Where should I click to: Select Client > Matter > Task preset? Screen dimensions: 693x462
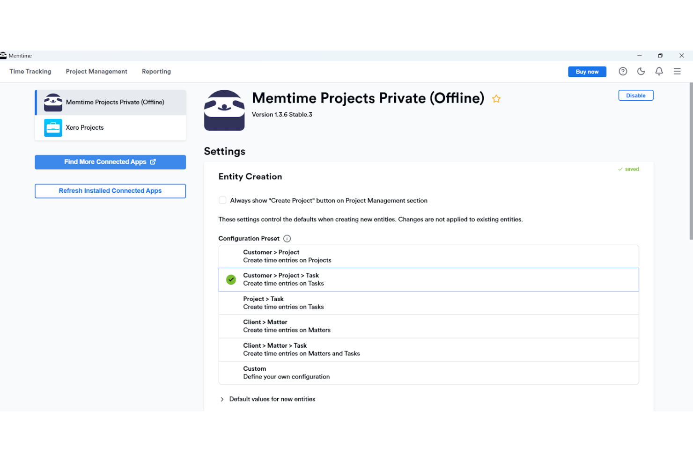(x=428, y=350)
